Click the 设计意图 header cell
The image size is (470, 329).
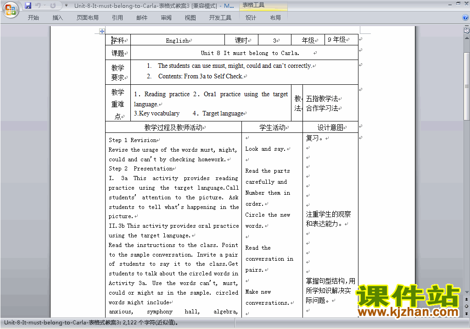(x=330, y=127)
